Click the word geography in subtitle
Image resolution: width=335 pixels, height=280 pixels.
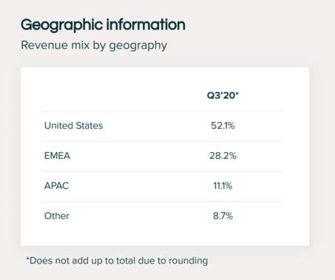click(138, 46)
